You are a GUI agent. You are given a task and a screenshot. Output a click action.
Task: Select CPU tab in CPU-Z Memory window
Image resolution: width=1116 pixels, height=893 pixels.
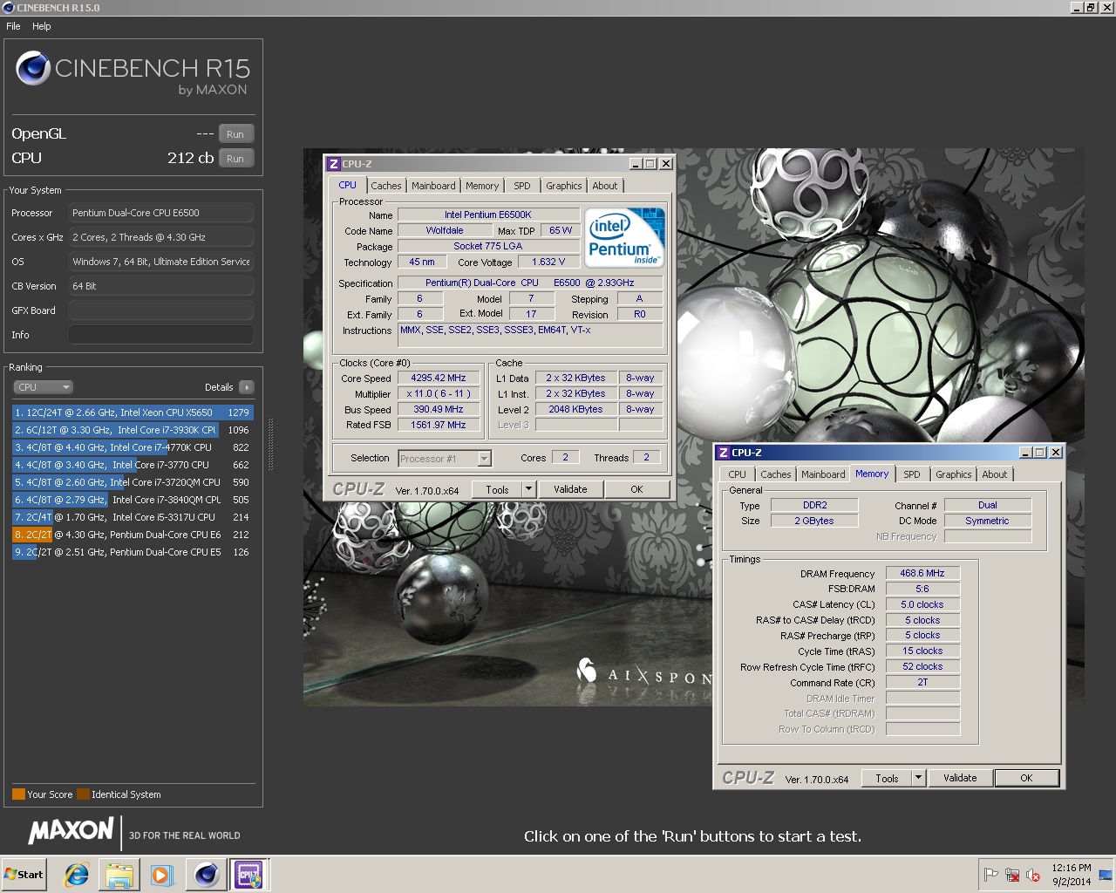[x=738, y=474]
